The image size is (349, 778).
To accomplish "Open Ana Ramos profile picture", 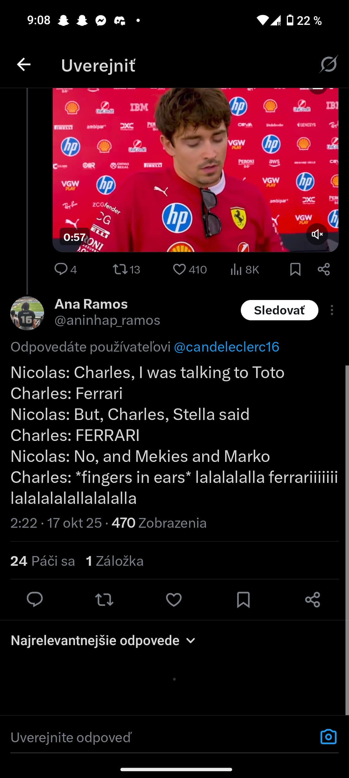I will point(27,313).
